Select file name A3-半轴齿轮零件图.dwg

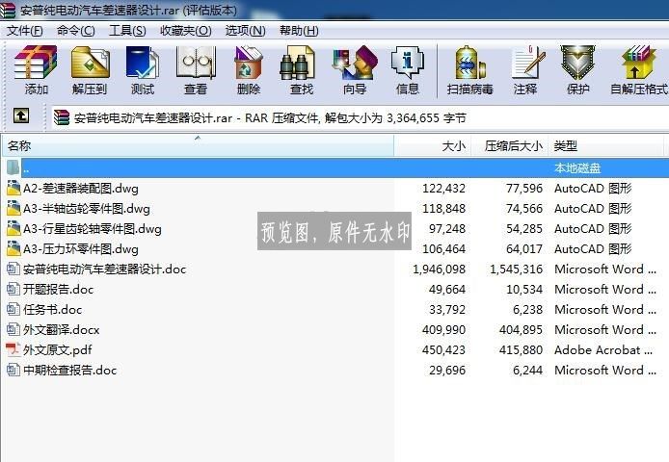point(87,209)
